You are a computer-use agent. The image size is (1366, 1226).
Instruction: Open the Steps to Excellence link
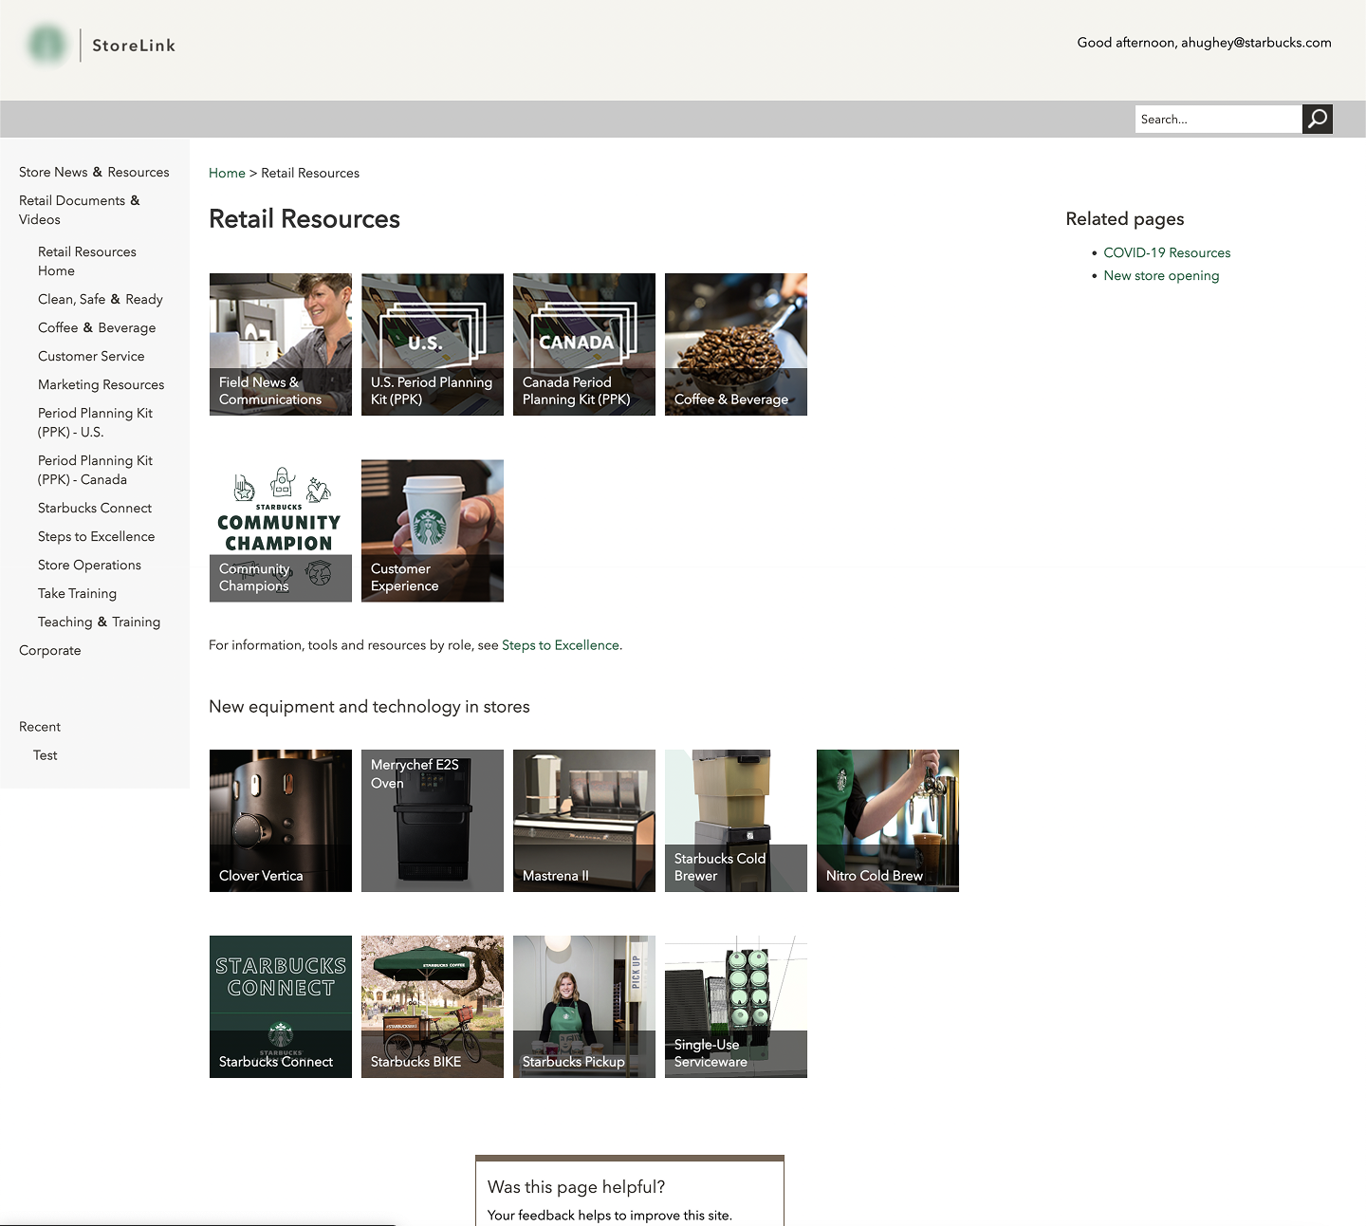tap(560, 644)
